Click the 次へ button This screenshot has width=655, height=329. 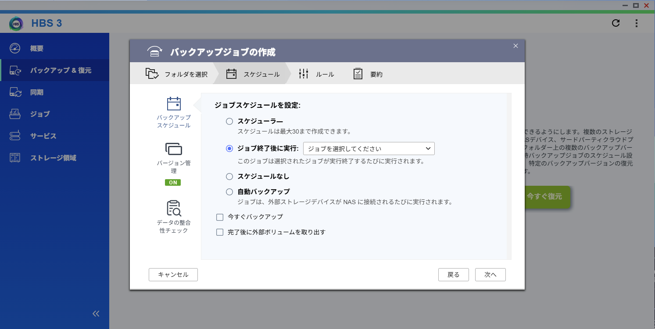click(x=490, y=275)
